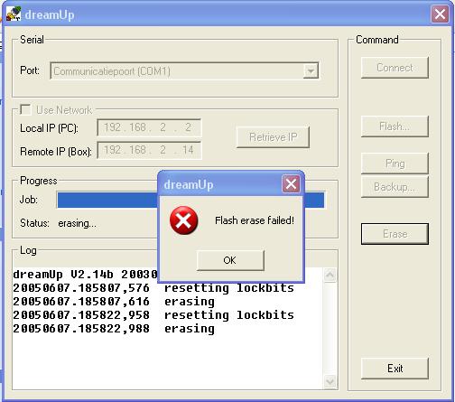455x402 pixels.
Task: Select the Communicatiepoort (COM1) combo box
Action: (184, 71)
